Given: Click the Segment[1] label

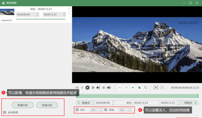Looking at the screenshot, I should (7, 20).
